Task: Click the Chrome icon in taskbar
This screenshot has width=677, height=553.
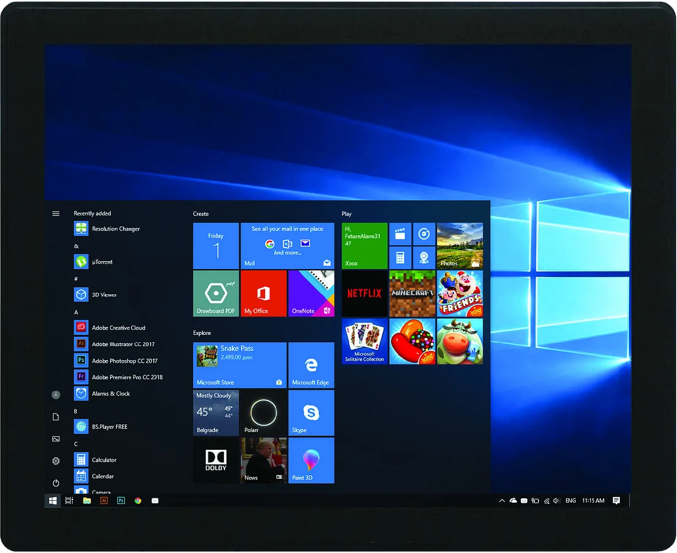Action: pos(138,501)
